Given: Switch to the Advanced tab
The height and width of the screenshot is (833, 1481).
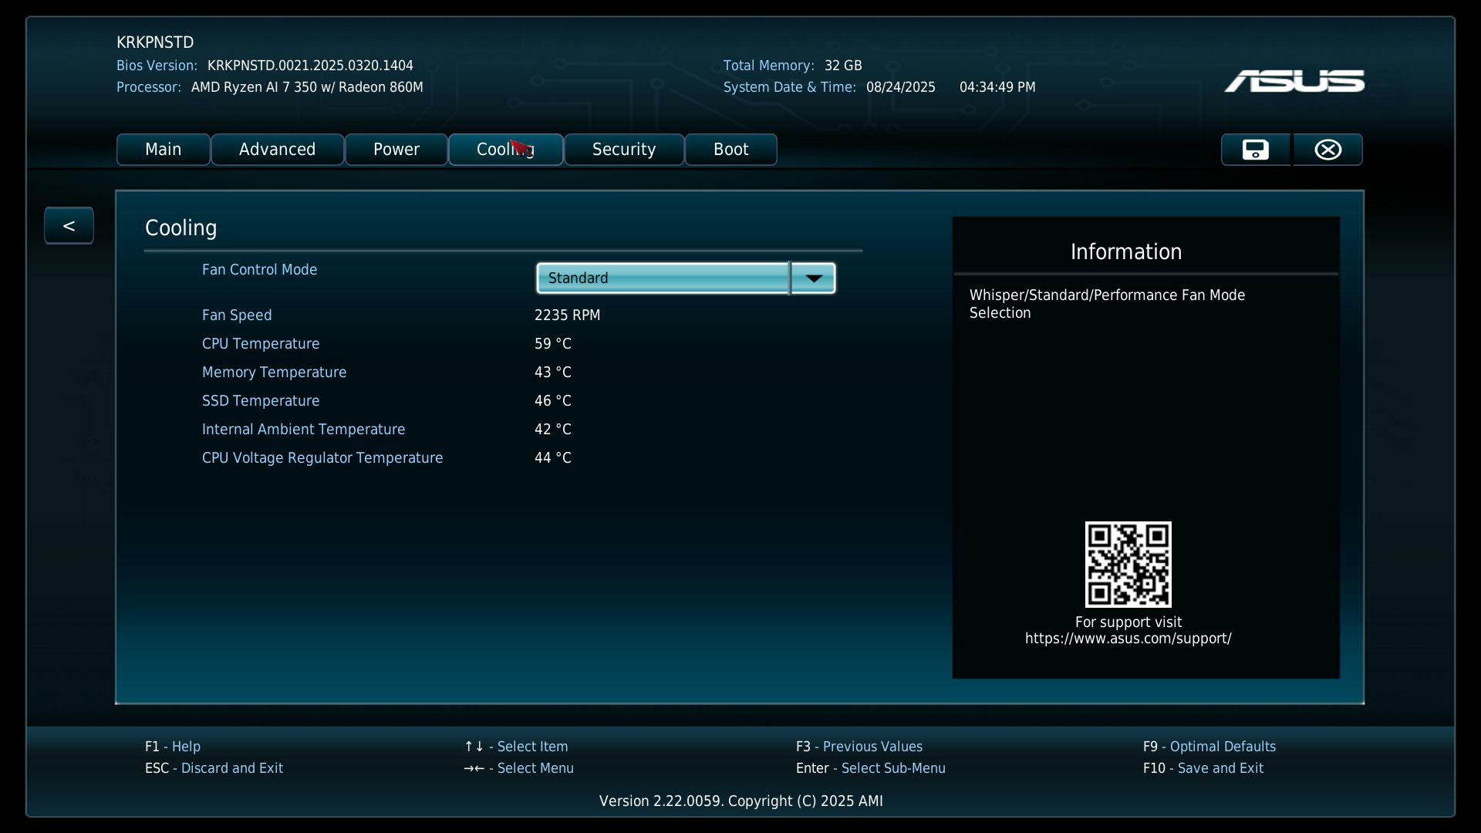Looking at the screenshot, I should [277, 150].
